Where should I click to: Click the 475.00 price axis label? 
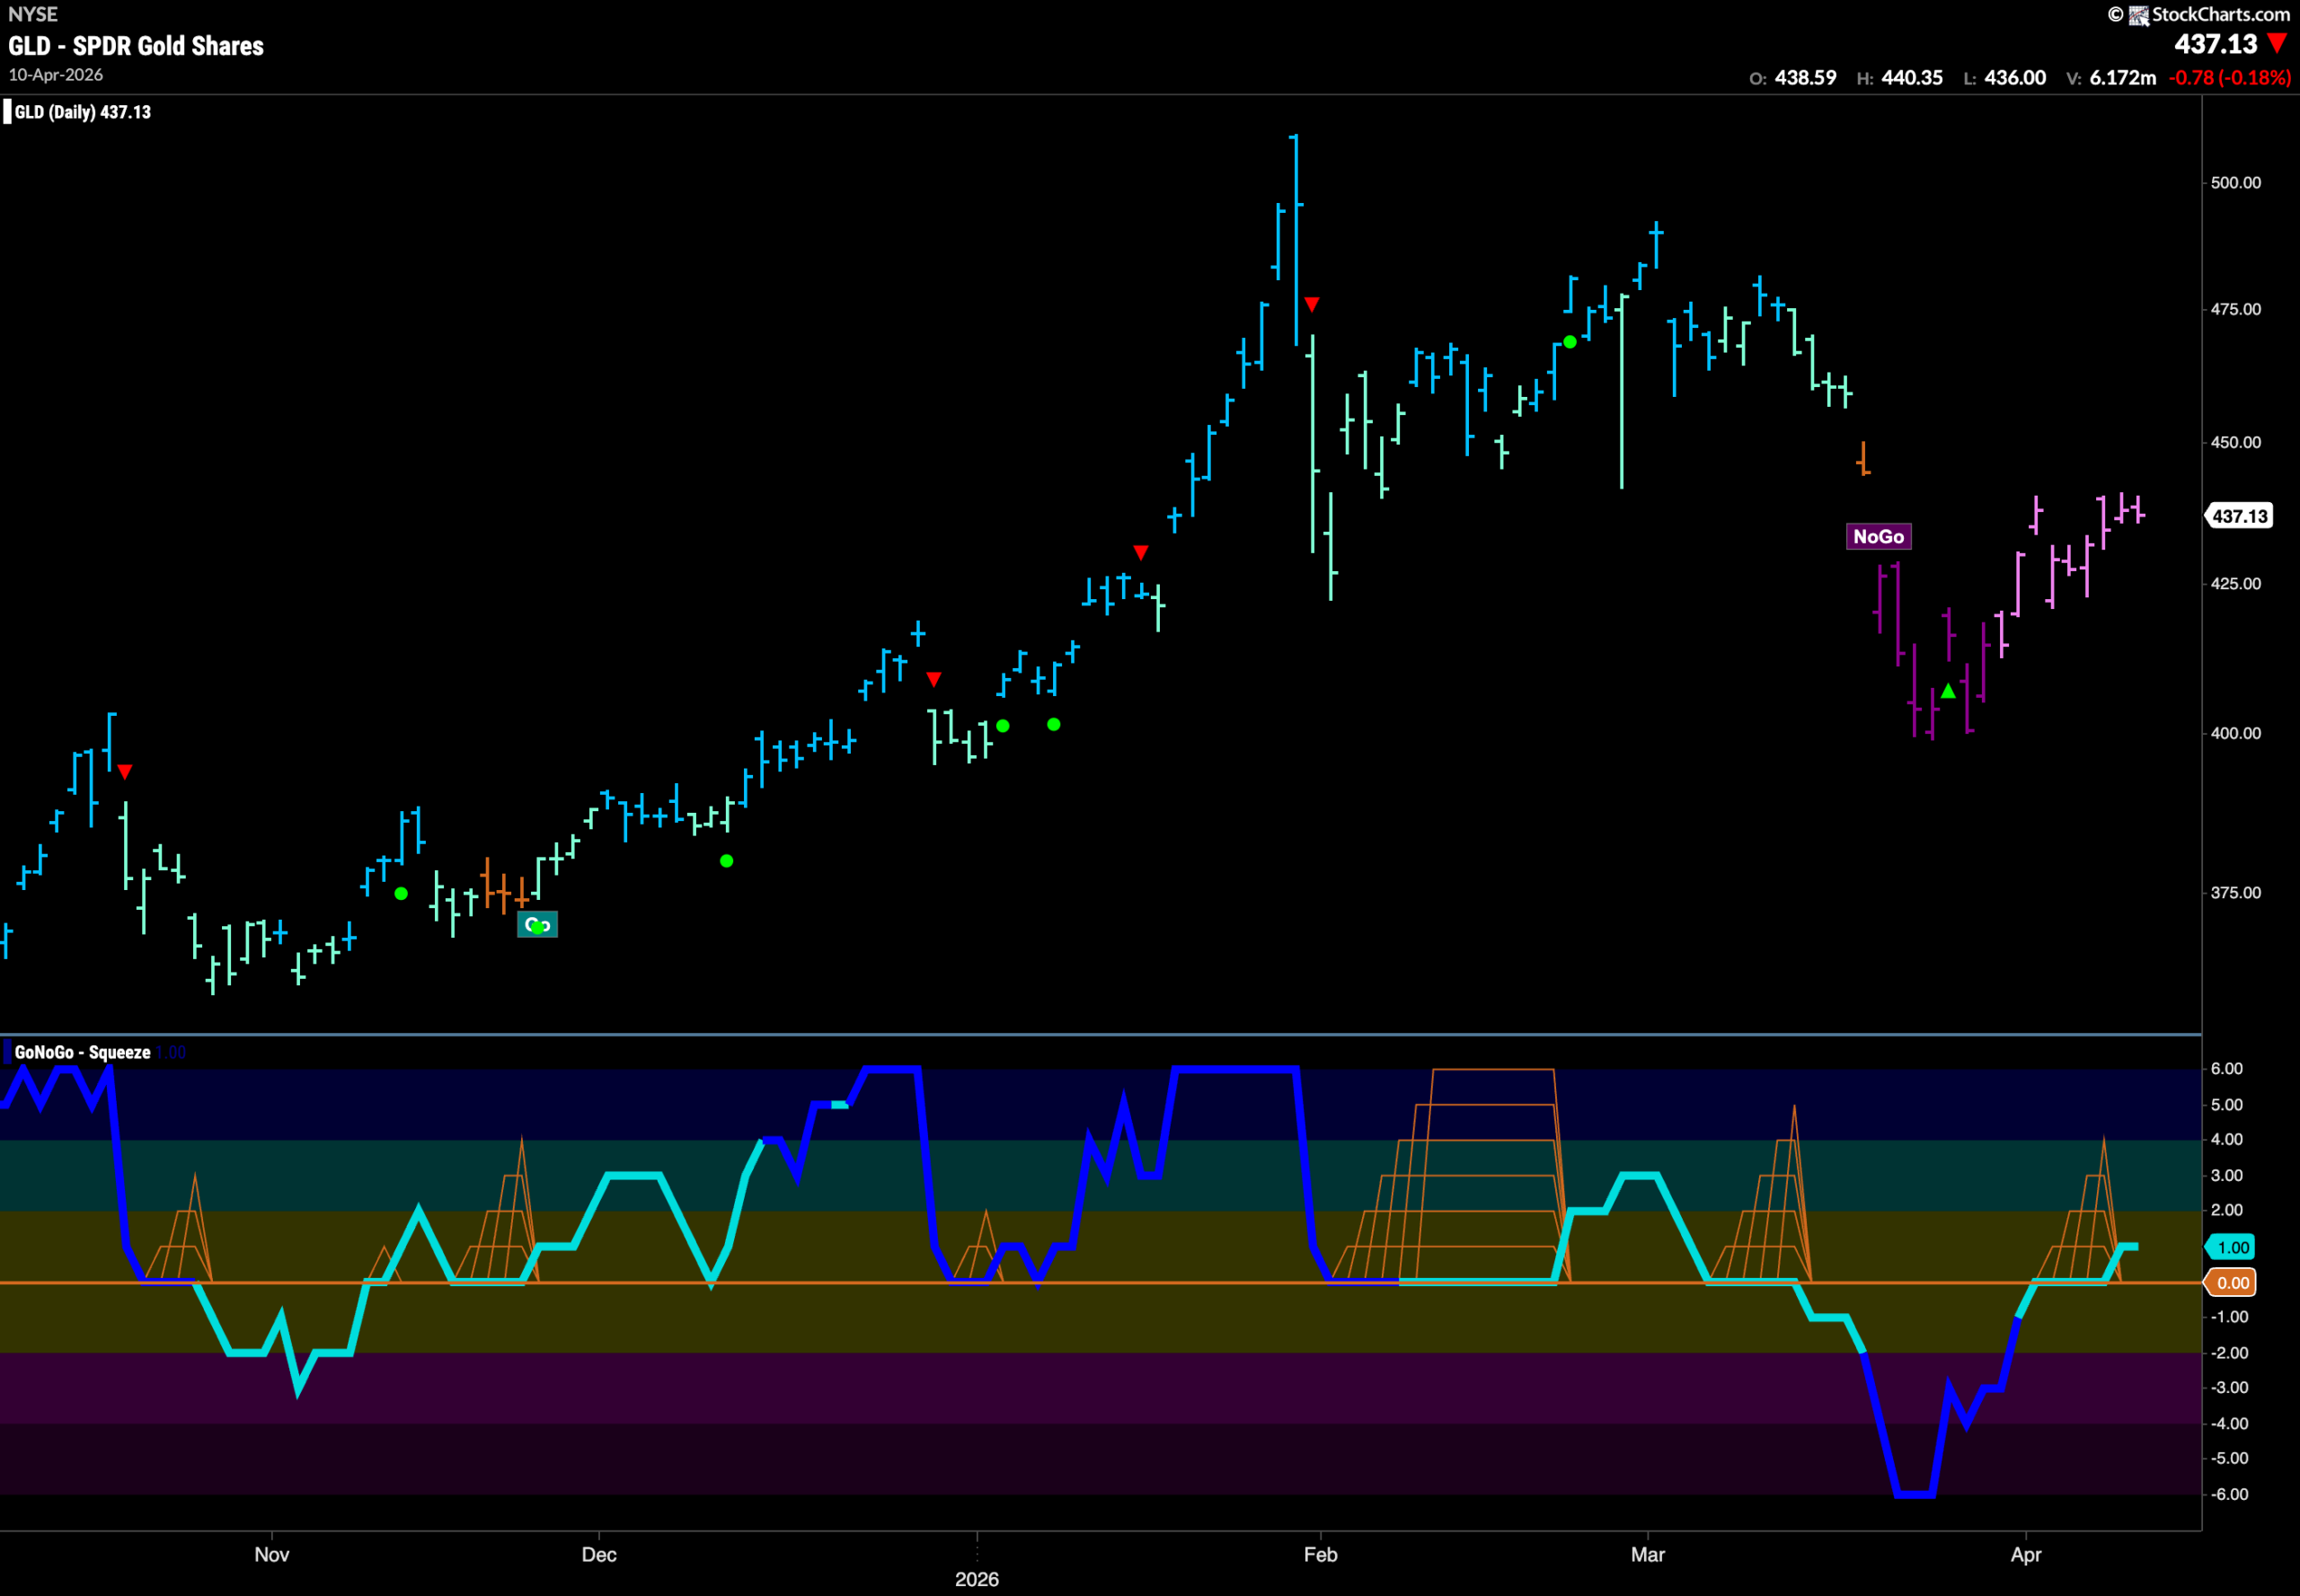pos(2236,310)
